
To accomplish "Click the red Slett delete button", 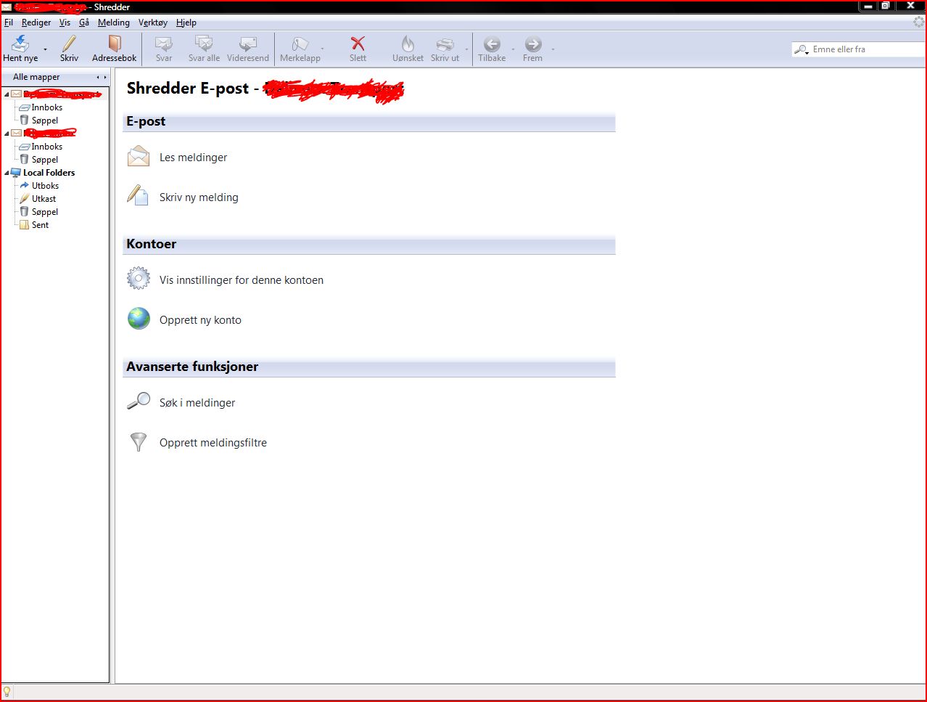I will click(358, 49).
